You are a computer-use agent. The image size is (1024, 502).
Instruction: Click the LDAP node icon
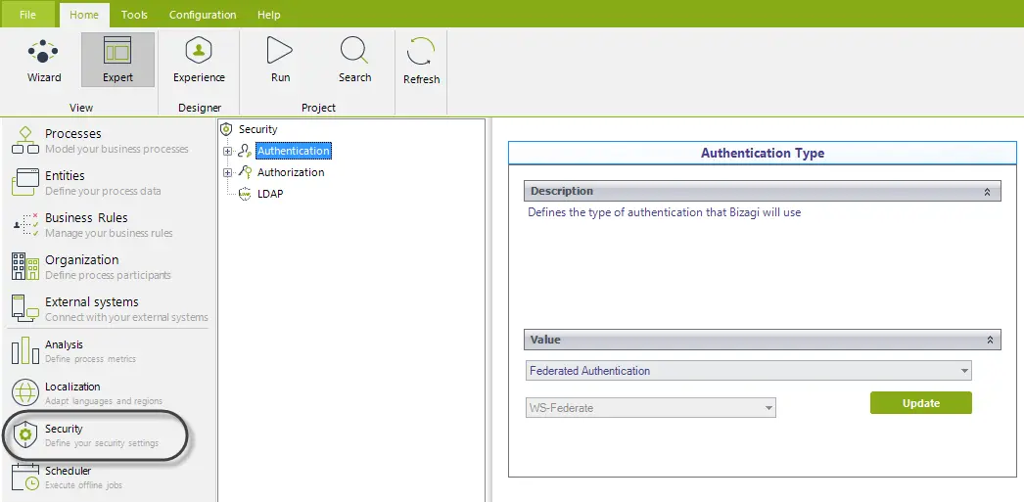coord(244,194)
